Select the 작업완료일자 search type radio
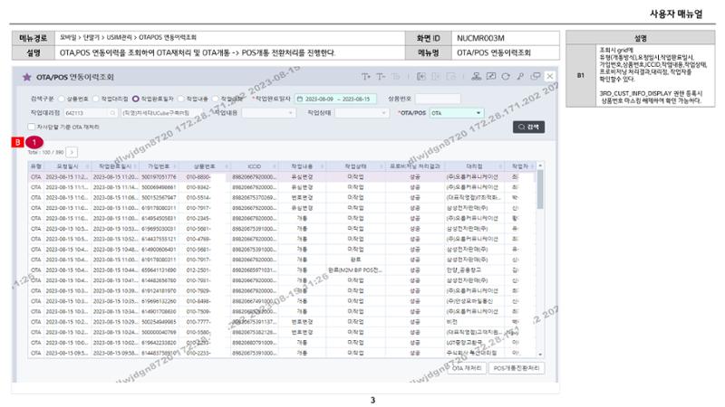This screenshot has width=725, height=407. (x=135, y=99)
